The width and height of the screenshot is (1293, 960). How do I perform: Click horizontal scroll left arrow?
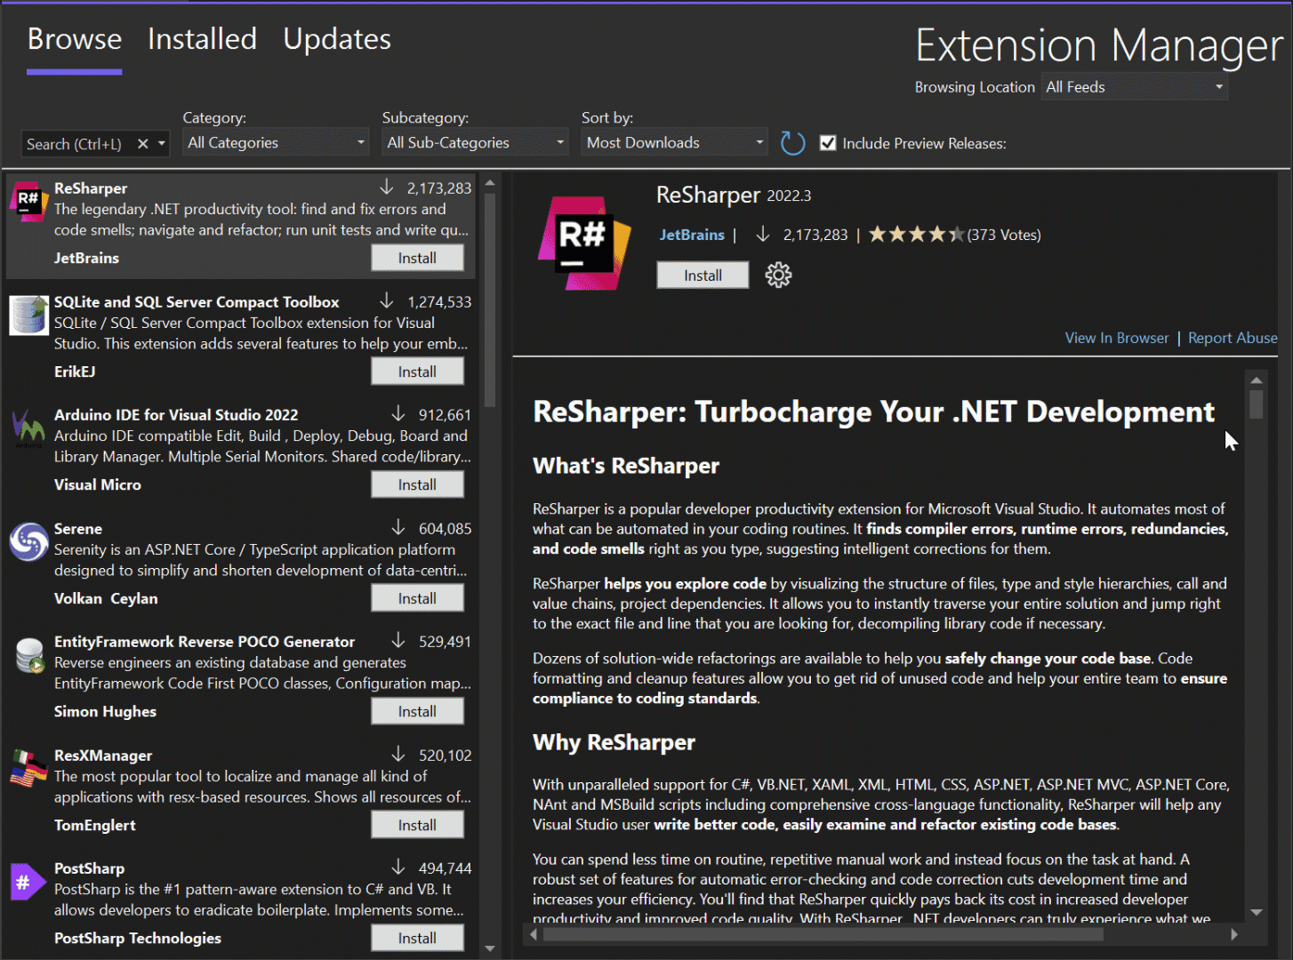pos(534,934)
